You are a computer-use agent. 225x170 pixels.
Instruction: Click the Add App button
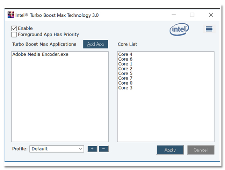click(96, 44)
